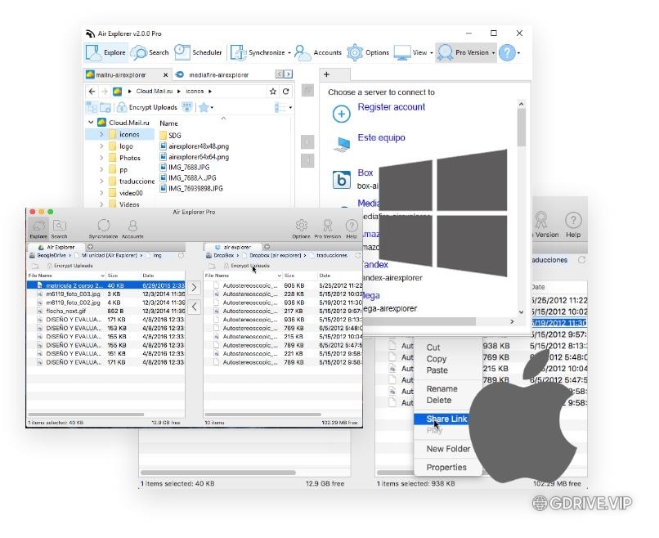
Task: Click Accounts in the Mac Air Explorer Pro toolbar
Action: tap(132, 229)
